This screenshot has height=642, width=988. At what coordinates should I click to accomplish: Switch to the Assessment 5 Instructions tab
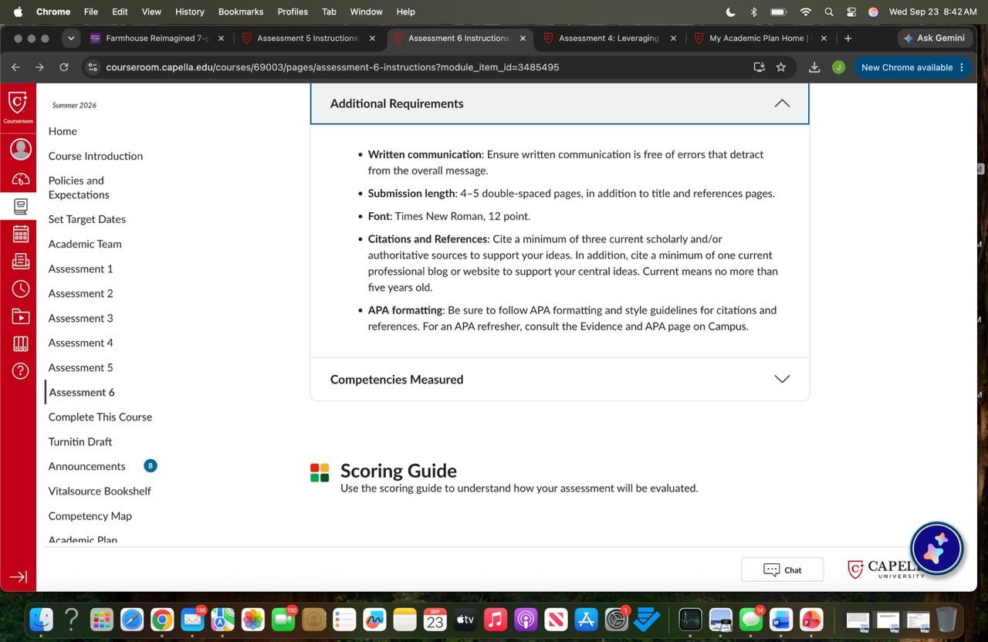coord(308,38)
